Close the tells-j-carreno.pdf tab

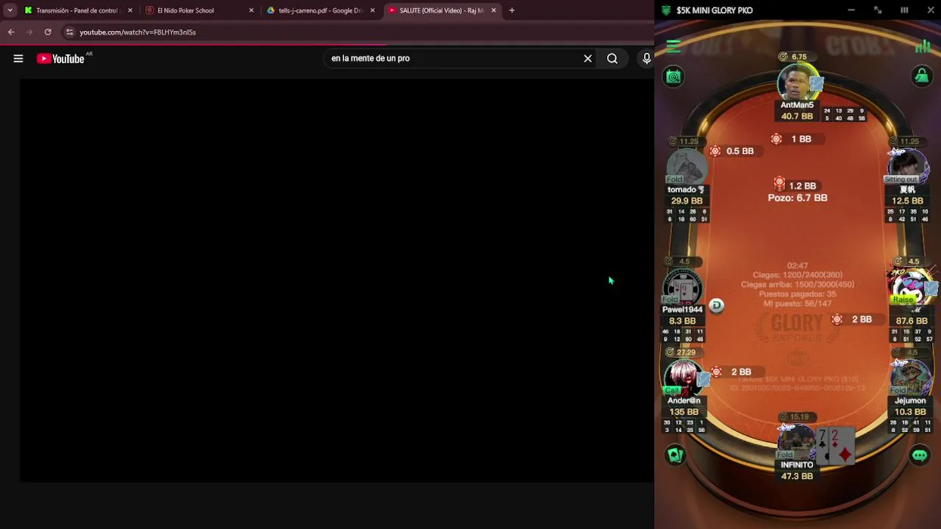point(373,10)
